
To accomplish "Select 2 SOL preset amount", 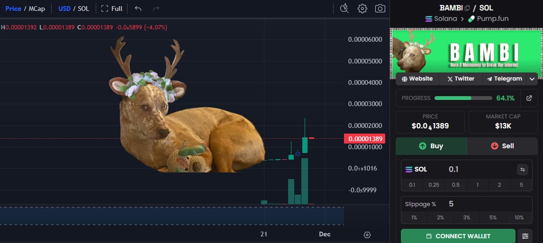I will (499, 185).
